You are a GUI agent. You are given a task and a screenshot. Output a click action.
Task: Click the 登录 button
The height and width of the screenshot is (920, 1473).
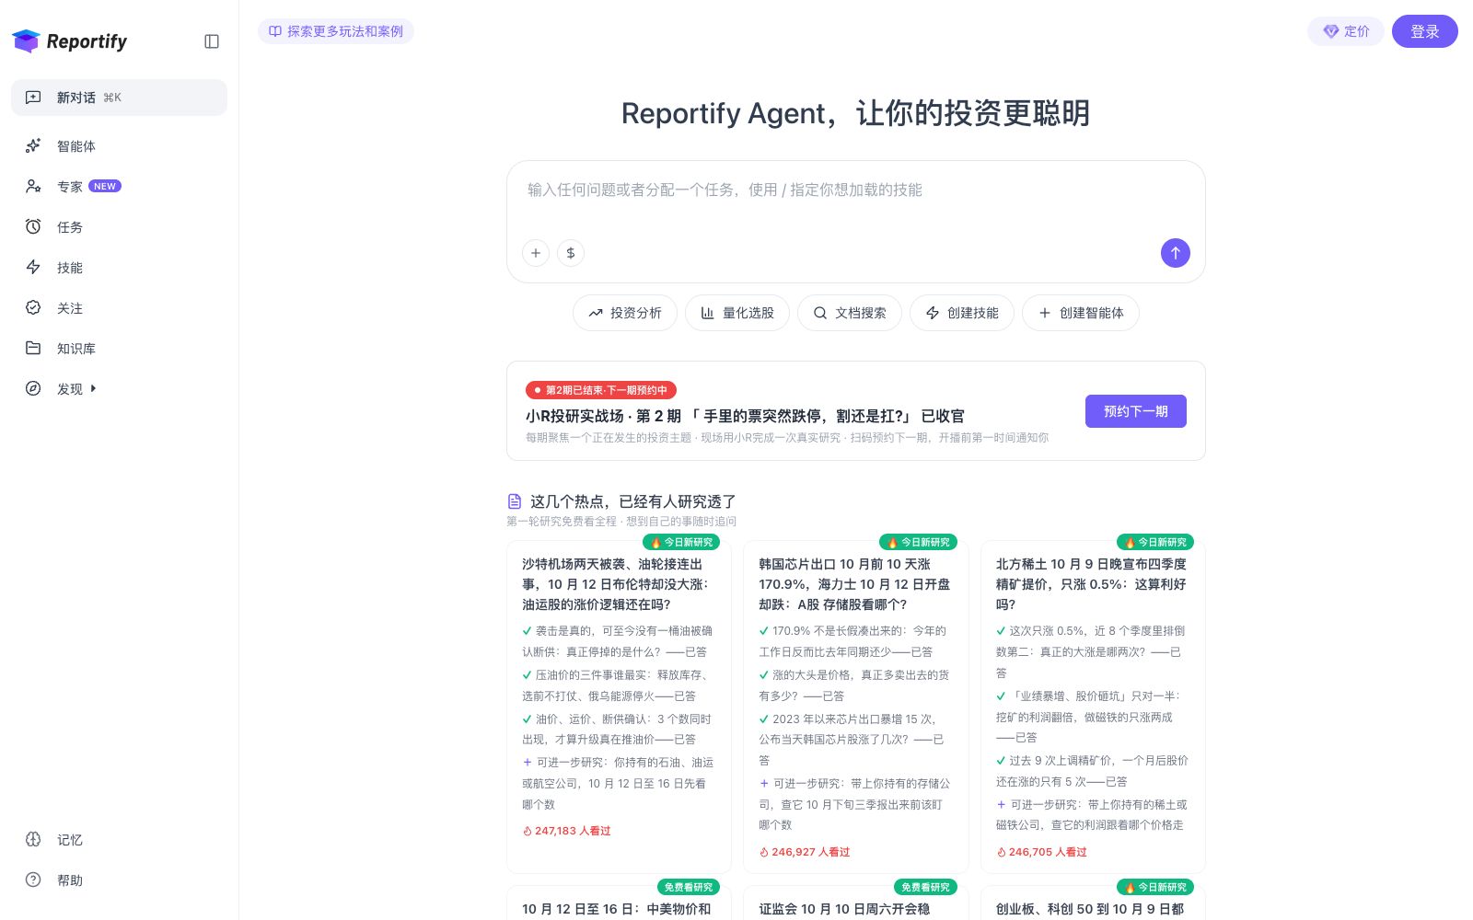1425,31
